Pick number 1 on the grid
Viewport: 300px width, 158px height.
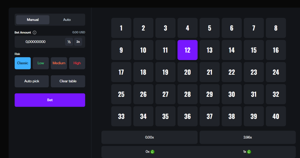121,28
